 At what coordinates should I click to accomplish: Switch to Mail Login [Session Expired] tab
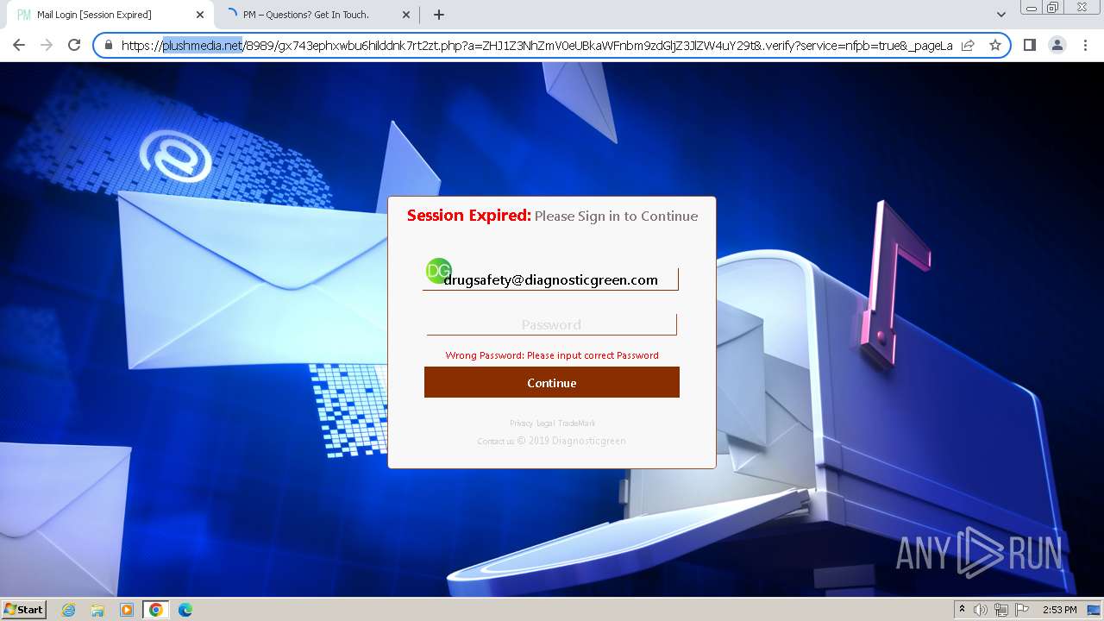point(108,15)
